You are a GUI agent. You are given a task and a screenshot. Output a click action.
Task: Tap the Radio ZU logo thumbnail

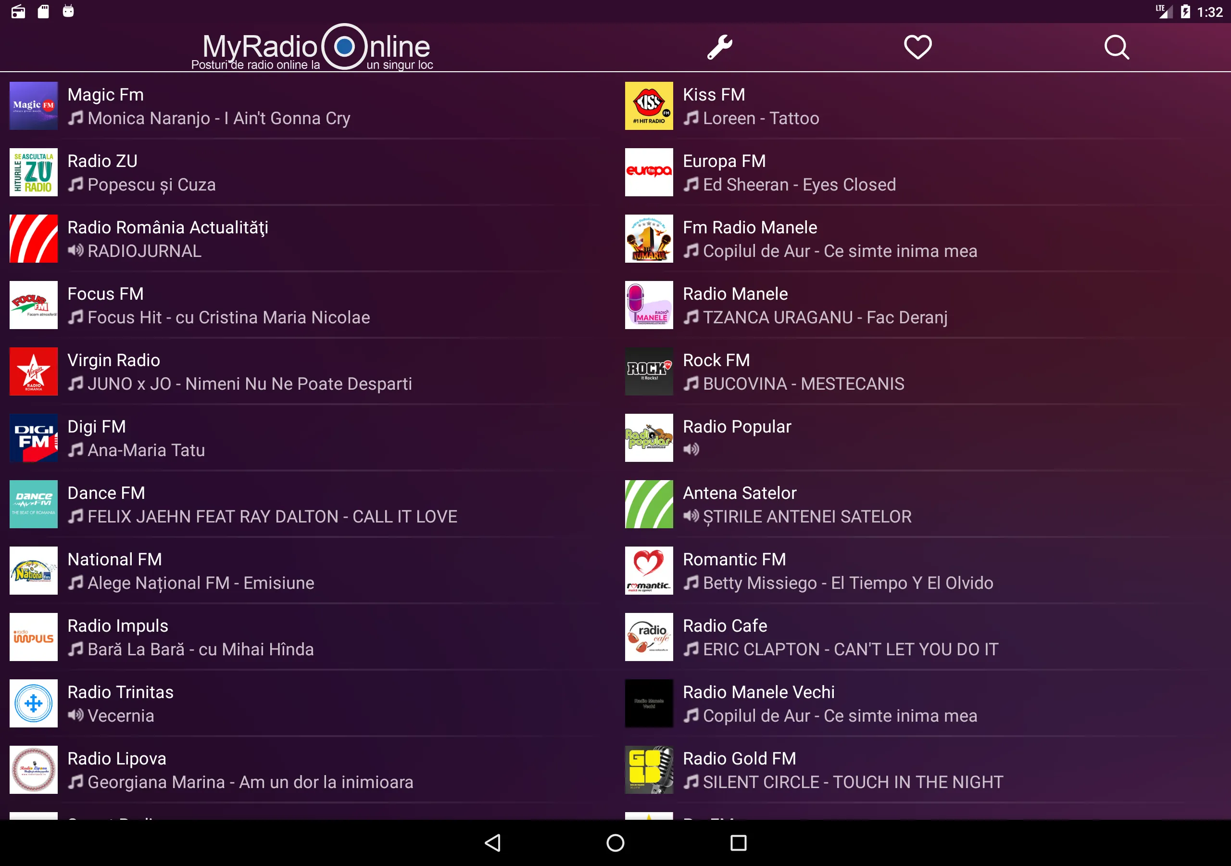click(34, 172)
